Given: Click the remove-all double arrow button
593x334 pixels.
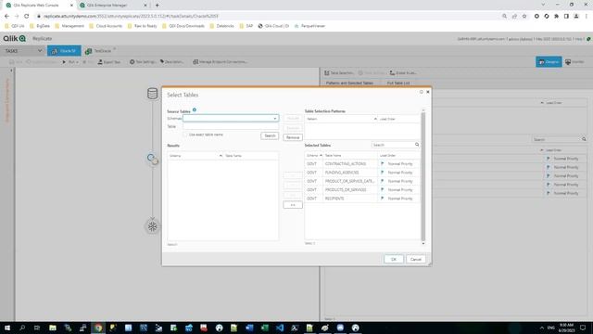Looking at the screenshot, I should (x=293, y=205).
